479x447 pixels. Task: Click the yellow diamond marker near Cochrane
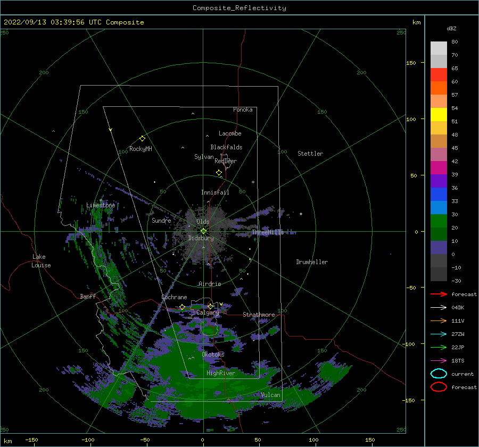(x=182, y=307)
